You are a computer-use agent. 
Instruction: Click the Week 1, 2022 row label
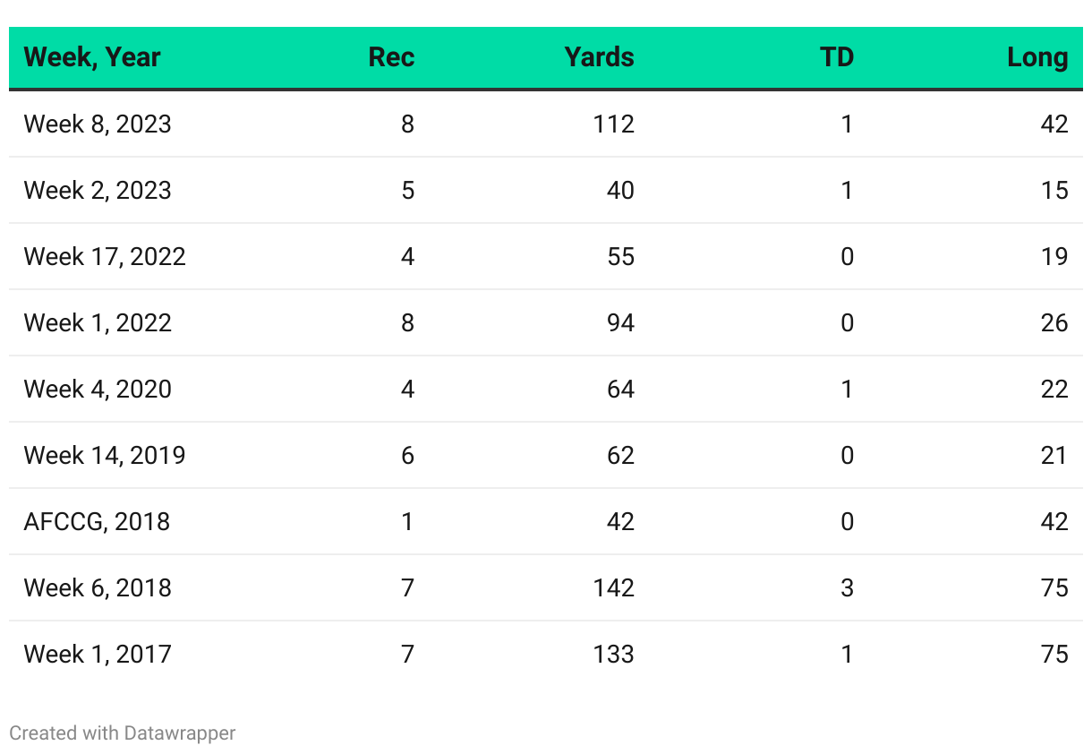98,322
